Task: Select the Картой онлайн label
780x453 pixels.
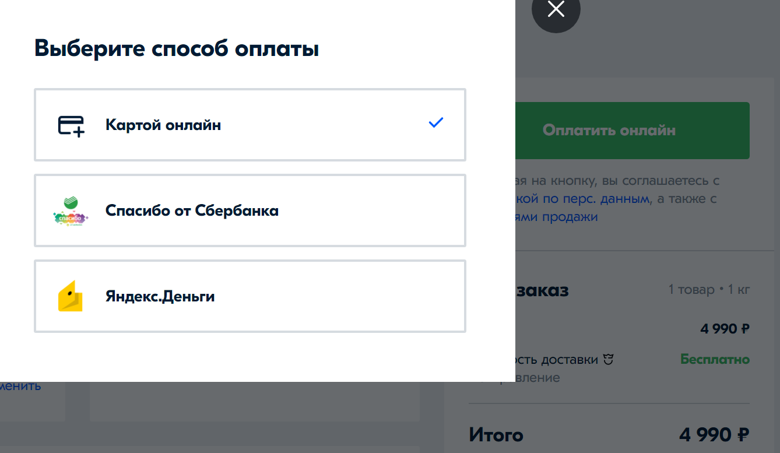Action: [163, 125]
